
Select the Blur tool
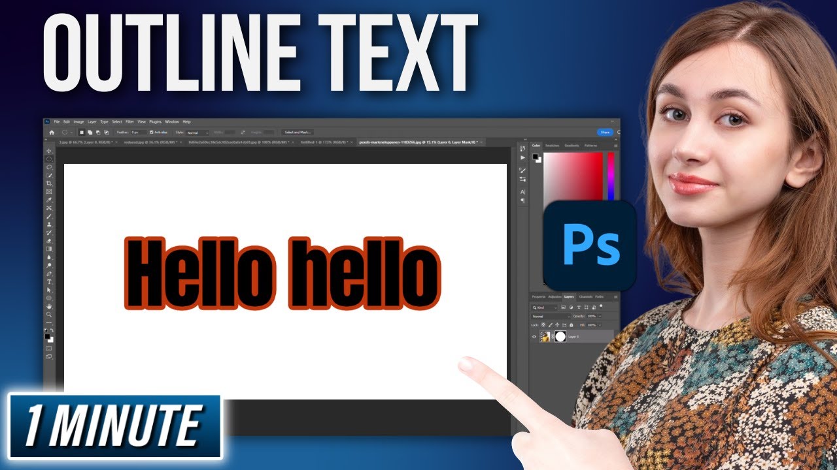pos(48,257)
